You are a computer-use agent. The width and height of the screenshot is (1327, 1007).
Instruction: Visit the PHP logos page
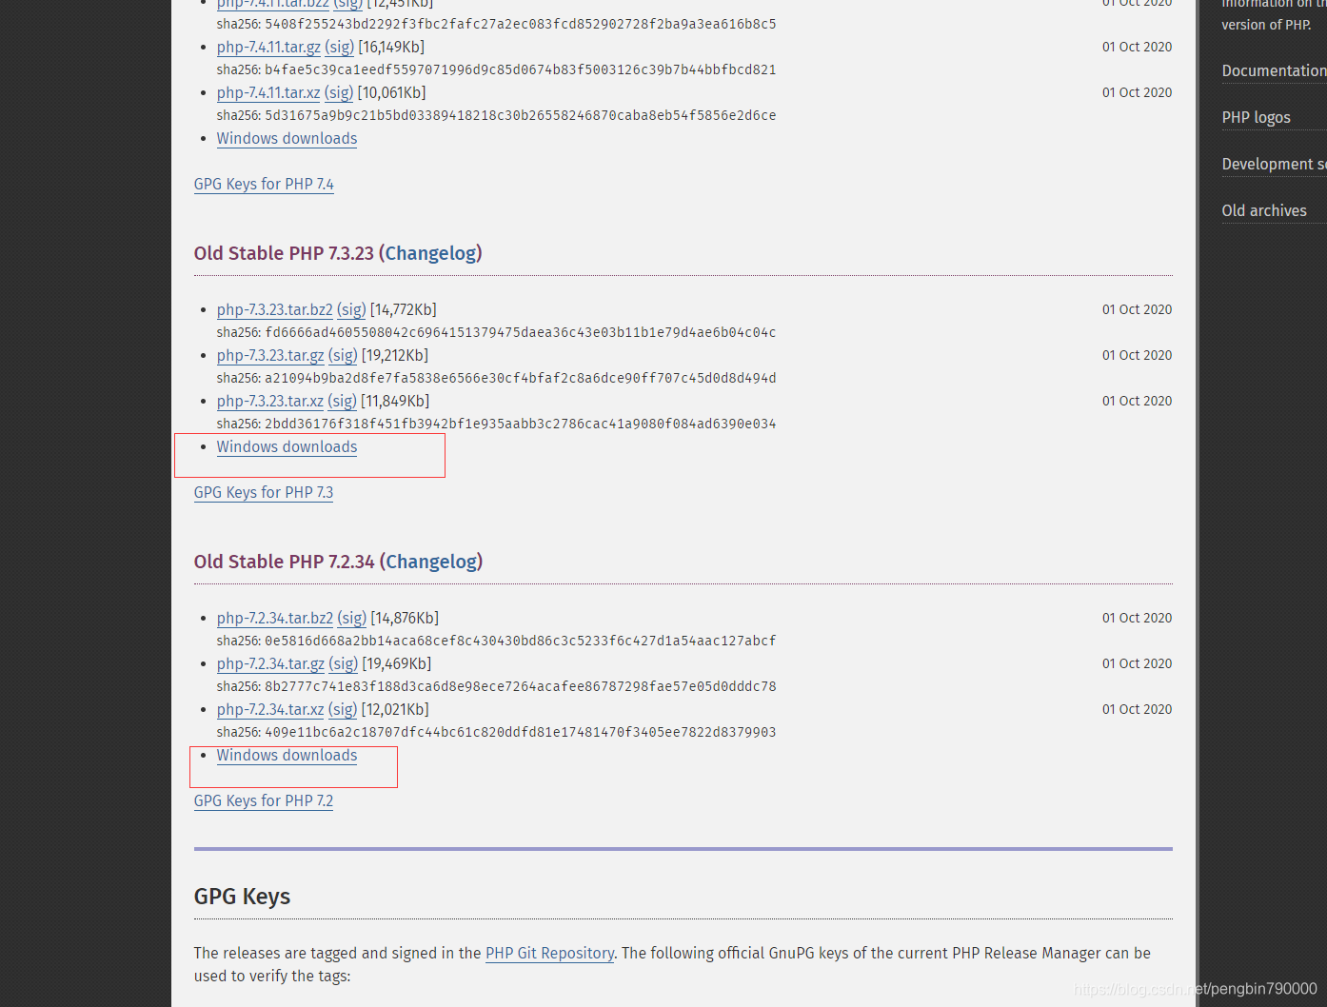tap(1256, 117)
